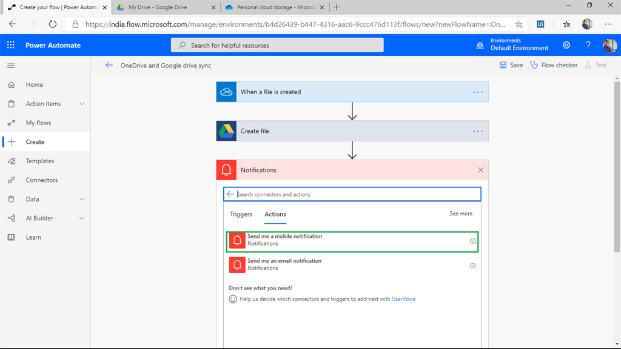Screen dimensions: 621x349
Task: Show info for mobile notification action
Action: (x=472, y=241)
